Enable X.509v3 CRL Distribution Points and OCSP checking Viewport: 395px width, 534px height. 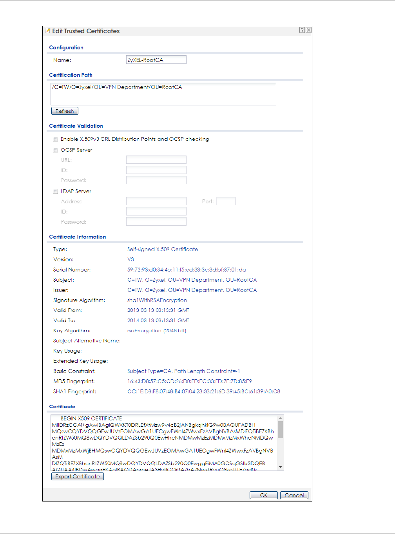tap(56, 139)
